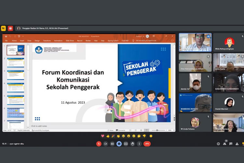244x163 pixels.
Task: Click the Notes button in status bar
Action: click(x=111, y=130)
